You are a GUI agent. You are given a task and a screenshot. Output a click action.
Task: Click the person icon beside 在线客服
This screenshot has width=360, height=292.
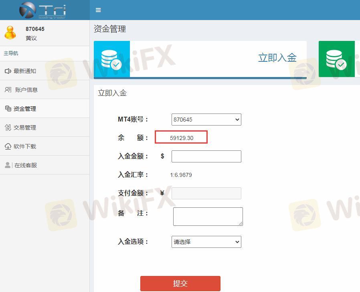coord(8,165)
